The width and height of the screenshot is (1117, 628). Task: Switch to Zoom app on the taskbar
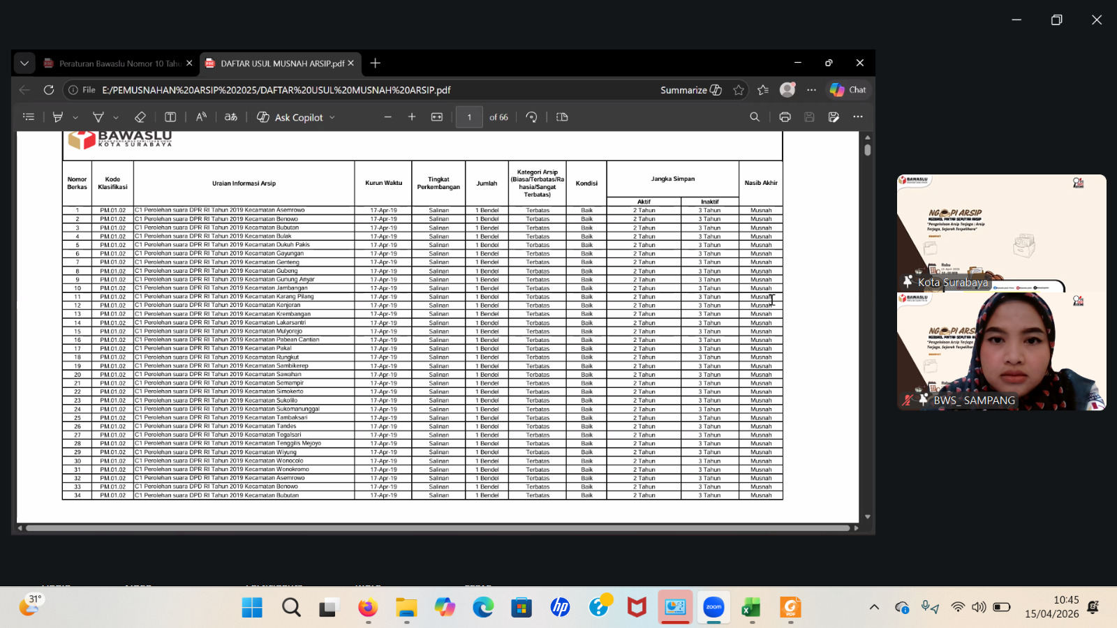713,608
